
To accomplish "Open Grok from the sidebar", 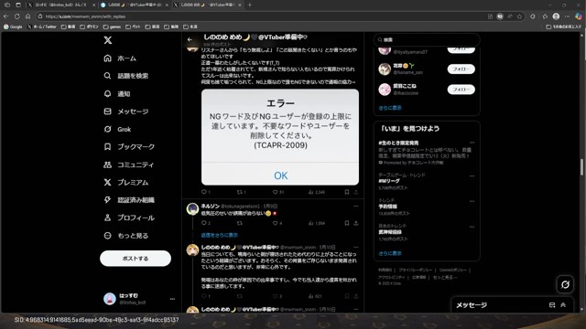I will click(117, 129).
